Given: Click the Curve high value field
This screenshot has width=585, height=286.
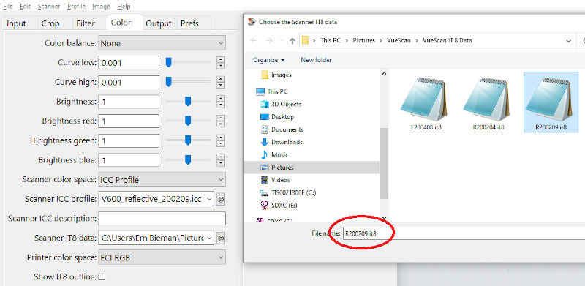Looking at the screenshot, I should (x=129, y=82).
